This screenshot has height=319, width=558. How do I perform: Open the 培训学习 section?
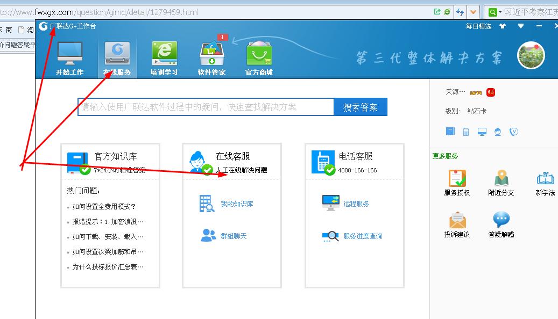click(164, 58)
